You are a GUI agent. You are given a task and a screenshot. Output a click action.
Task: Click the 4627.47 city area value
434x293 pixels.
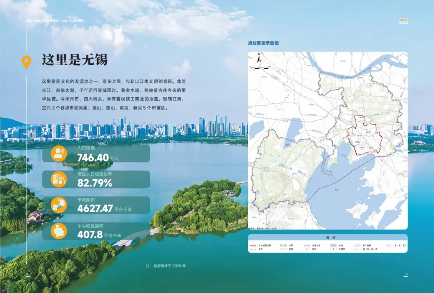[95, 209]
